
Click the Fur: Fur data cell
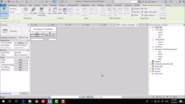50,39
